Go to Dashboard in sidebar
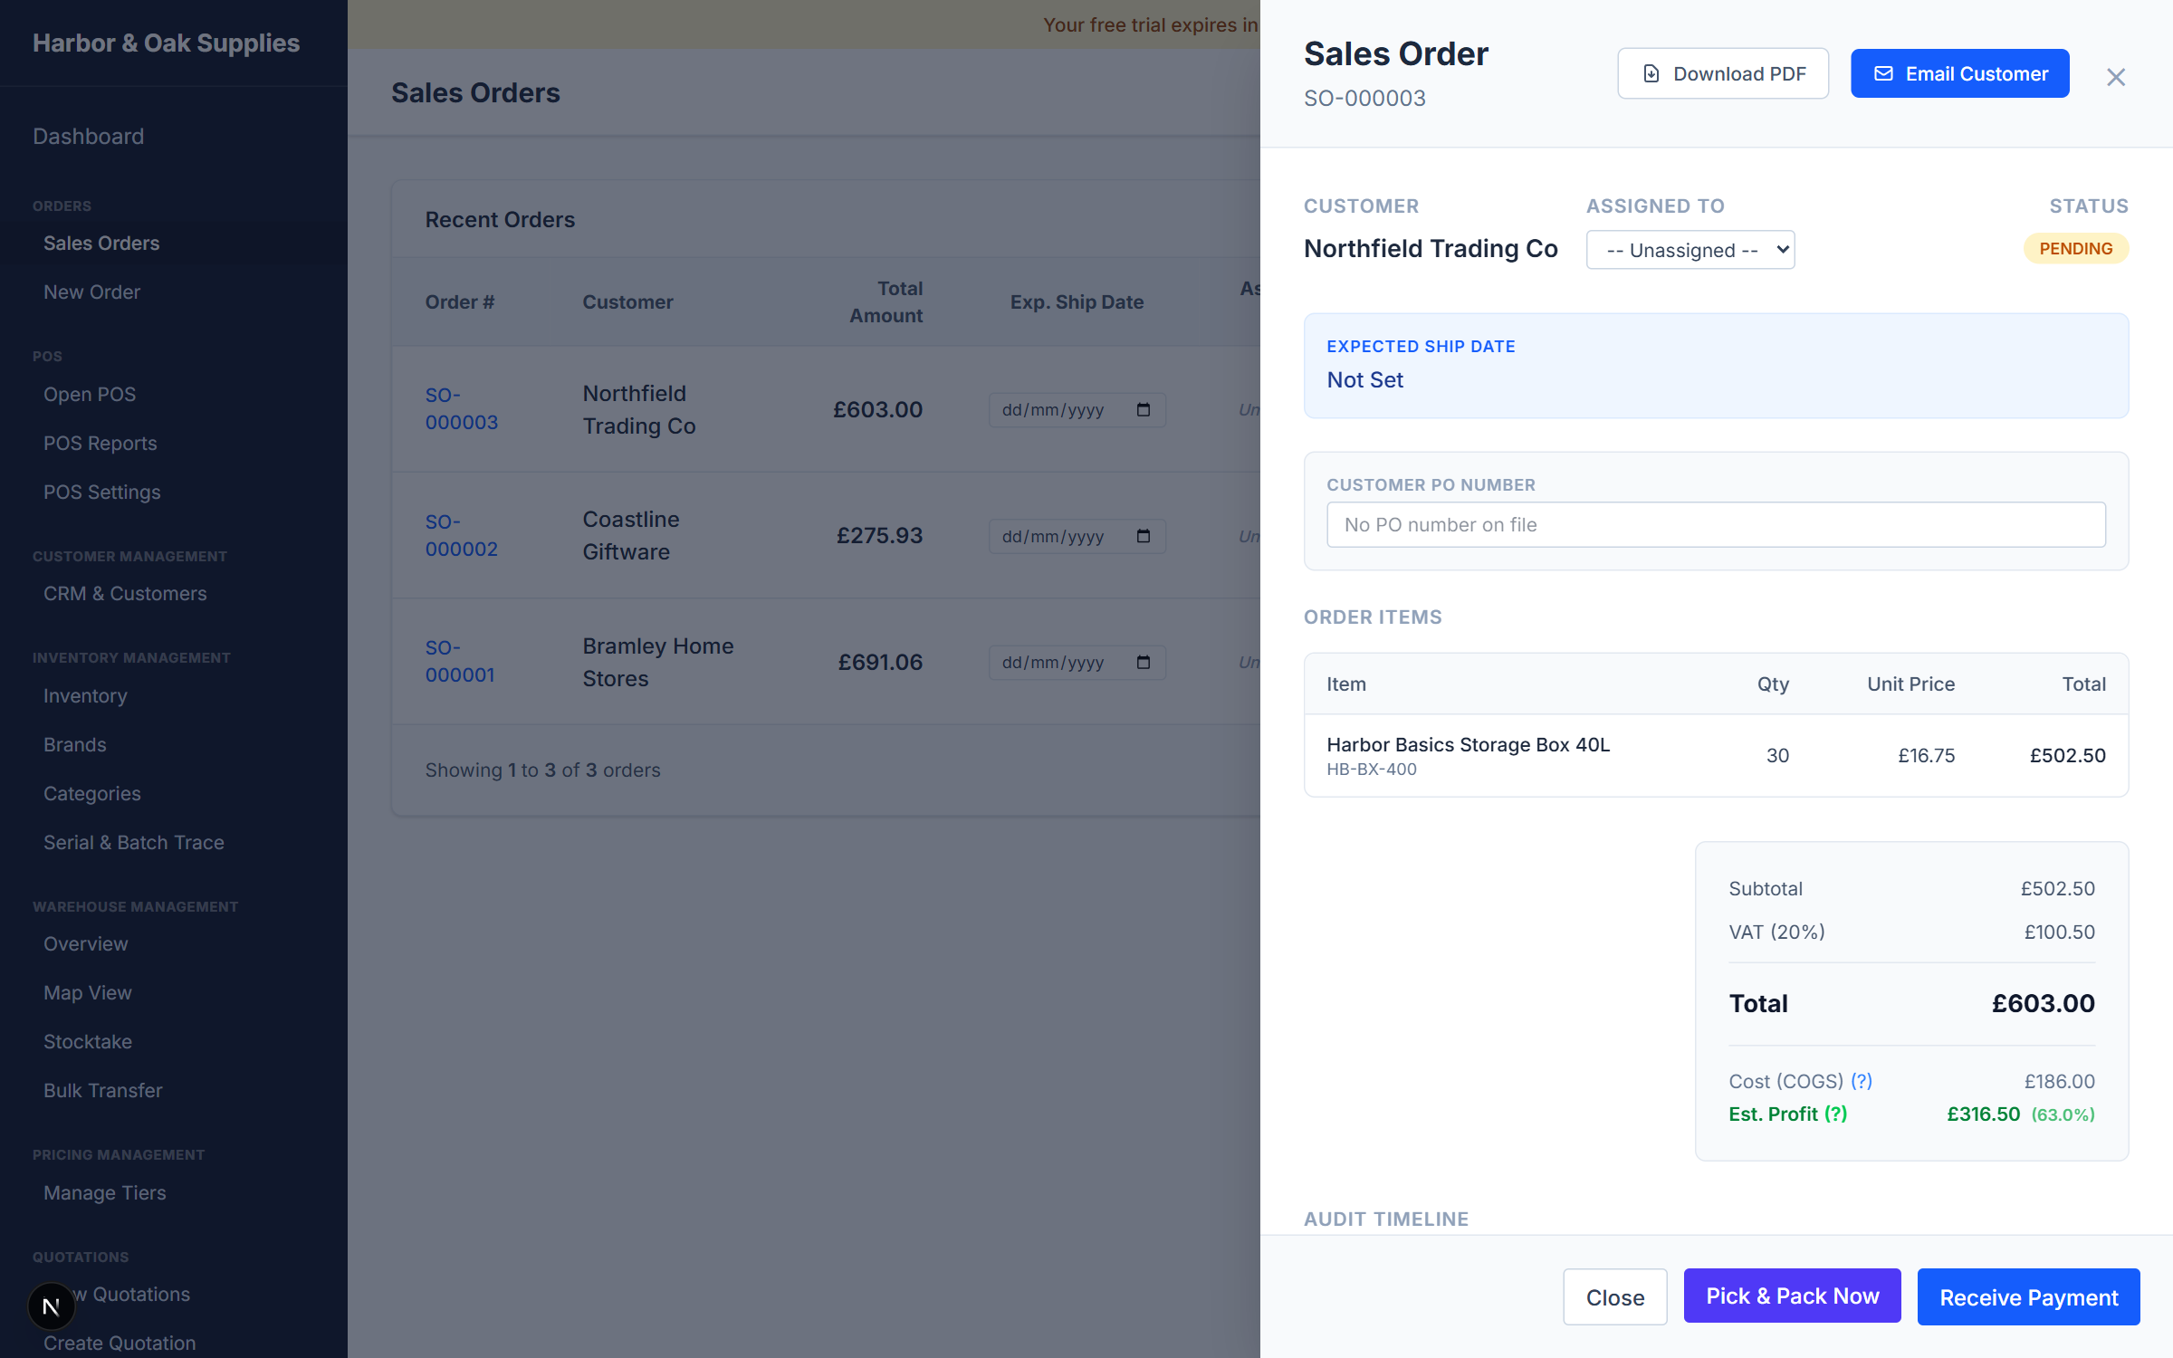Image resolution: width=2173 pixels, height=1358 pixels. pyautogui.click(x=88, y=136)
